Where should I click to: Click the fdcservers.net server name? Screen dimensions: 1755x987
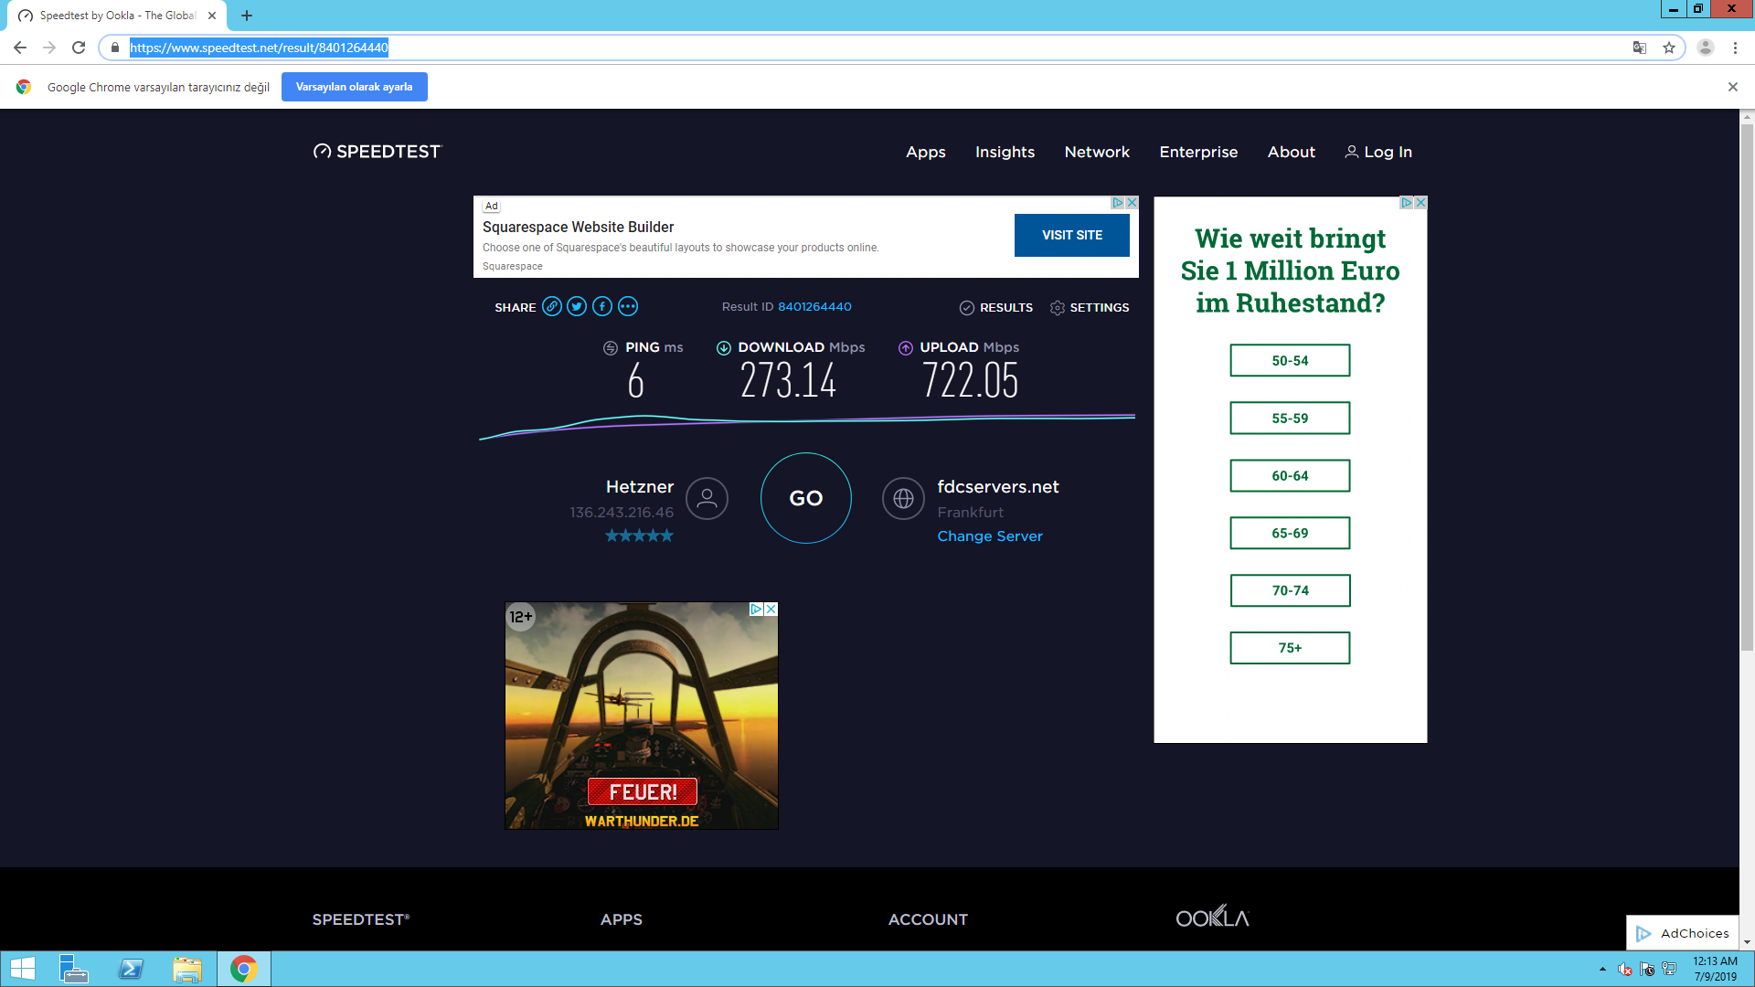pos(998,487)
